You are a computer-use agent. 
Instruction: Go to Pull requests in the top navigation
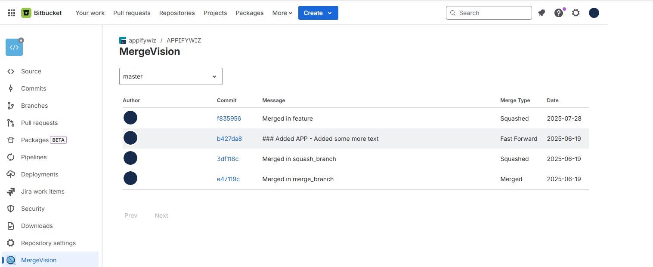(x=132, y=13)
